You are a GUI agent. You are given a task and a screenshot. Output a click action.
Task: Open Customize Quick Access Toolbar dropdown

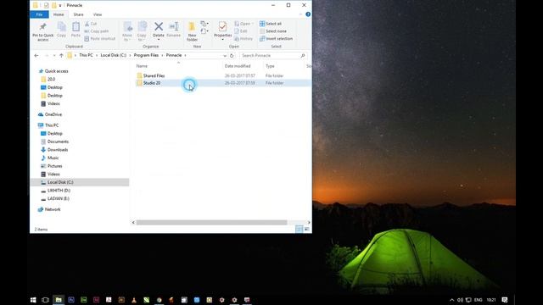click(60, 6)
